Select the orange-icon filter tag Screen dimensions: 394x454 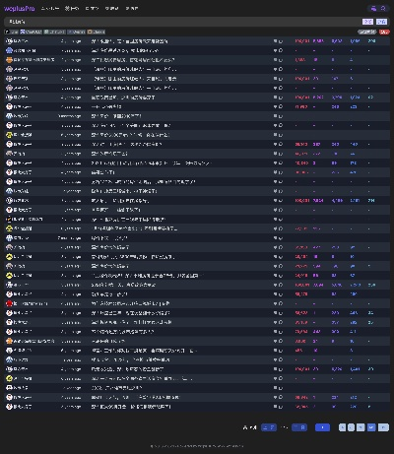point(97,32)
